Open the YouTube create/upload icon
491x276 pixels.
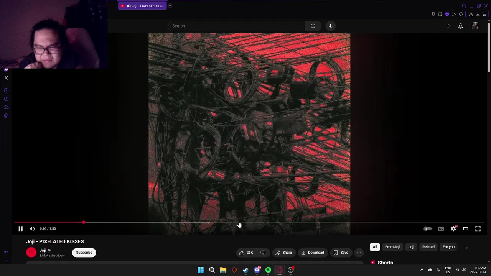click(448, 26)
